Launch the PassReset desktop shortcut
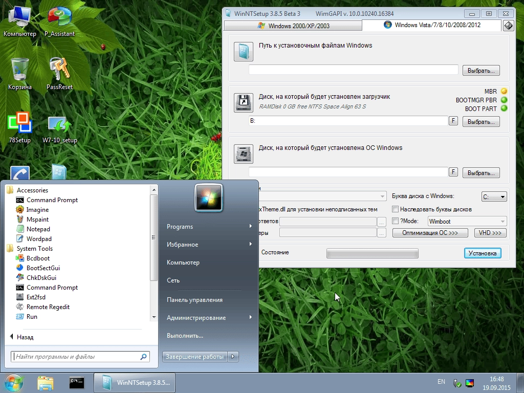This screenshot has height=393, width=524. 59,74
